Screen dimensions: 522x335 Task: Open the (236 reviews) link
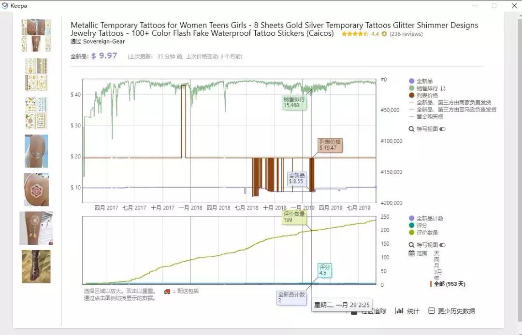(406, 34)
